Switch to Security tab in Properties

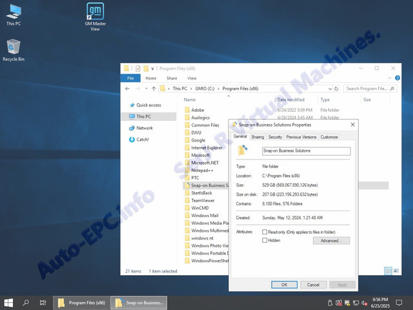click(x=275, y=137)
